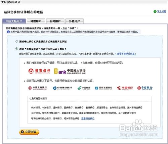Viewport: 168px width, 144px height.
Task: Click the 中国光大银行 logo
Action: pyautogui.click(x=70, y=71)
